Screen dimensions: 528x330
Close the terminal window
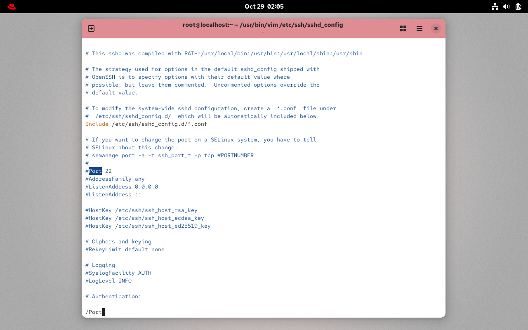pos(436,28)
